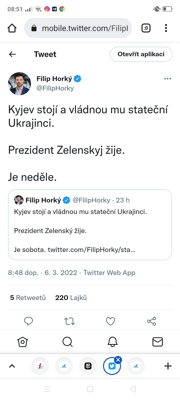This screenshot has height=400, width=180.
Task: Open the tweet's more options ellipsis
Action: tap(167, 79)
